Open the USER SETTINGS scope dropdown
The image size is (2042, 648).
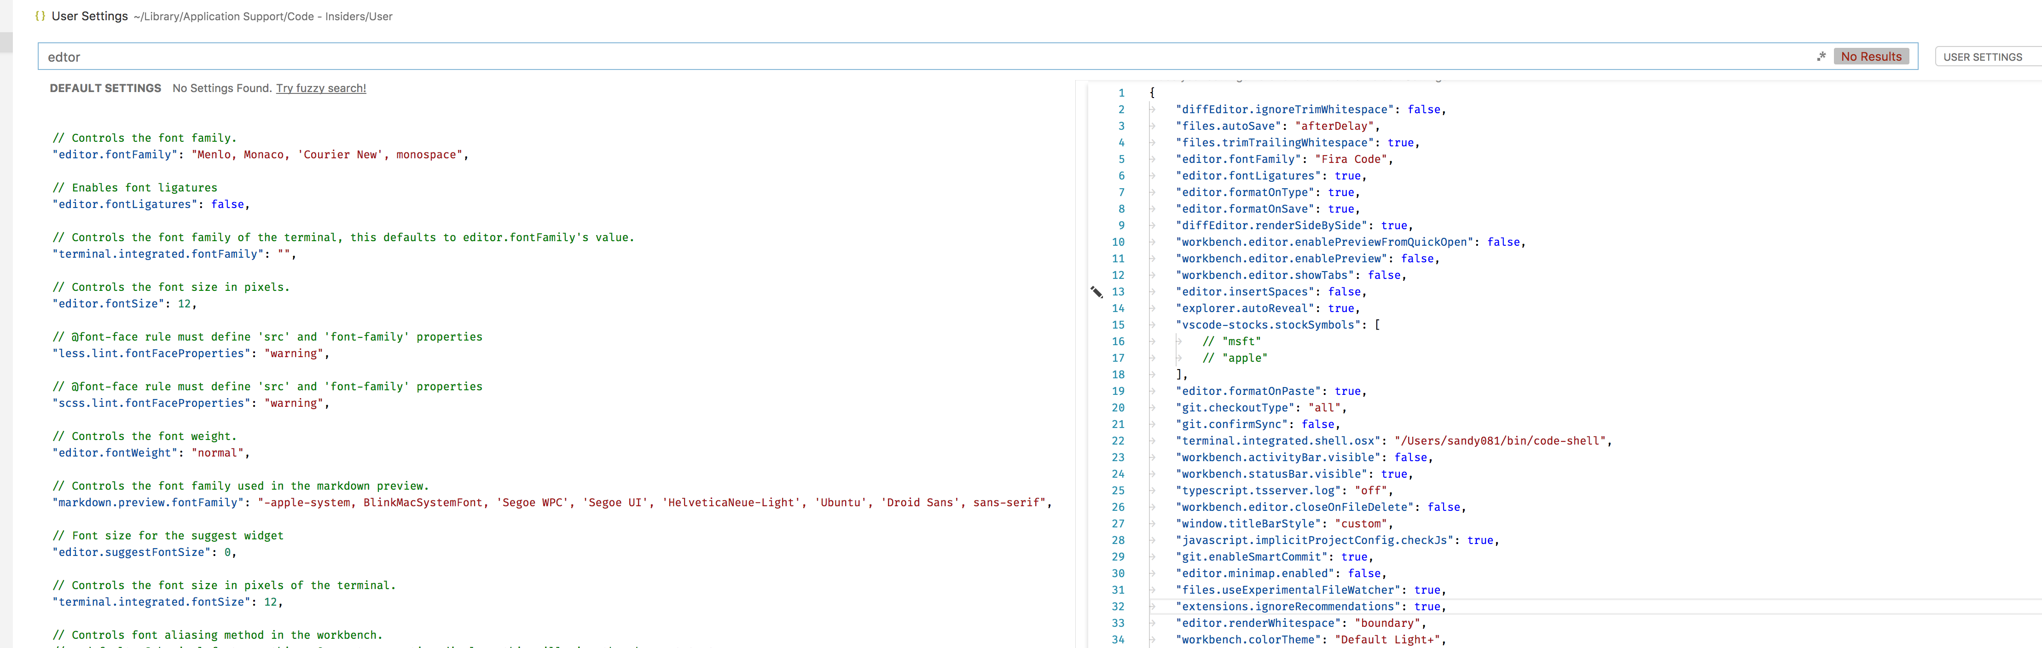coord(1988,57)
